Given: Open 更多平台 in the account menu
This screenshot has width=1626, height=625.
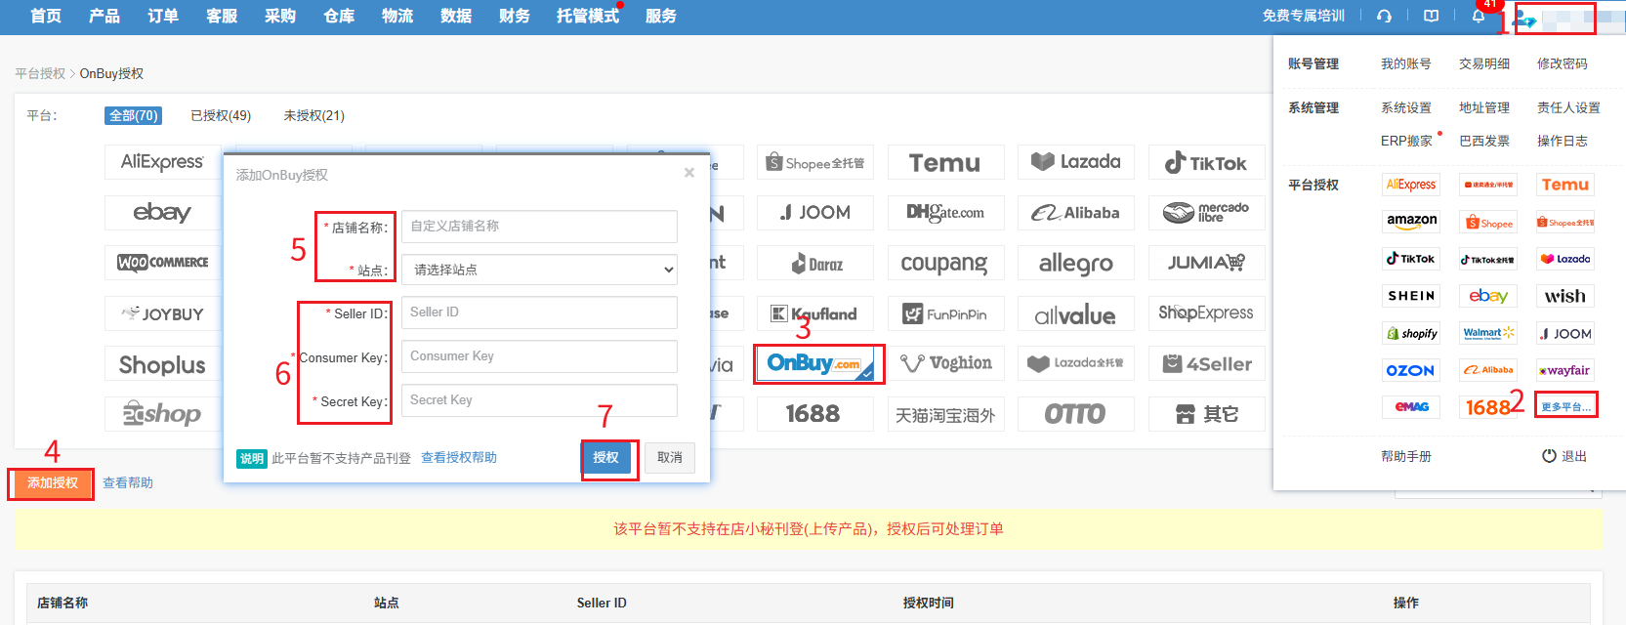Looking at the screenshot, I should pyautogui.click(x=1565, y=406).
